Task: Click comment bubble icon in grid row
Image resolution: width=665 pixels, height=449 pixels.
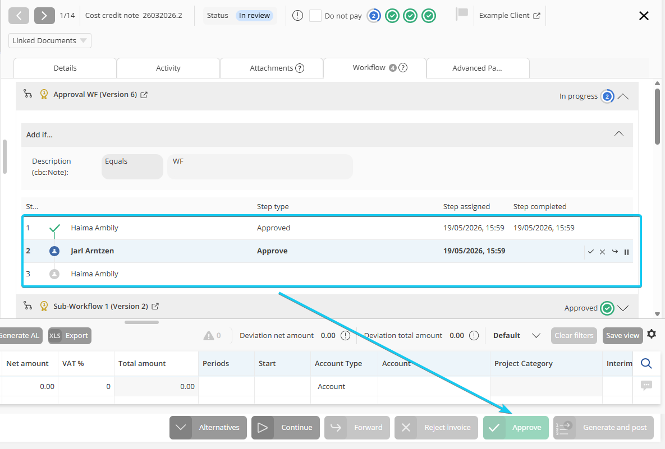Action: pyautogui.click(x=646, y=386)
